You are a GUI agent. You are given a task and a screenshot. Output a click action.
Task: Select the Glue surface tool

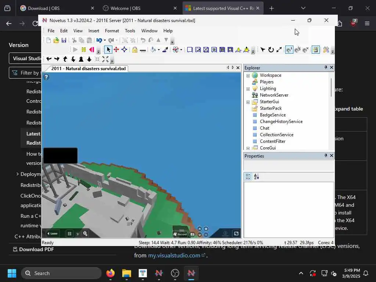click(198, 50)
